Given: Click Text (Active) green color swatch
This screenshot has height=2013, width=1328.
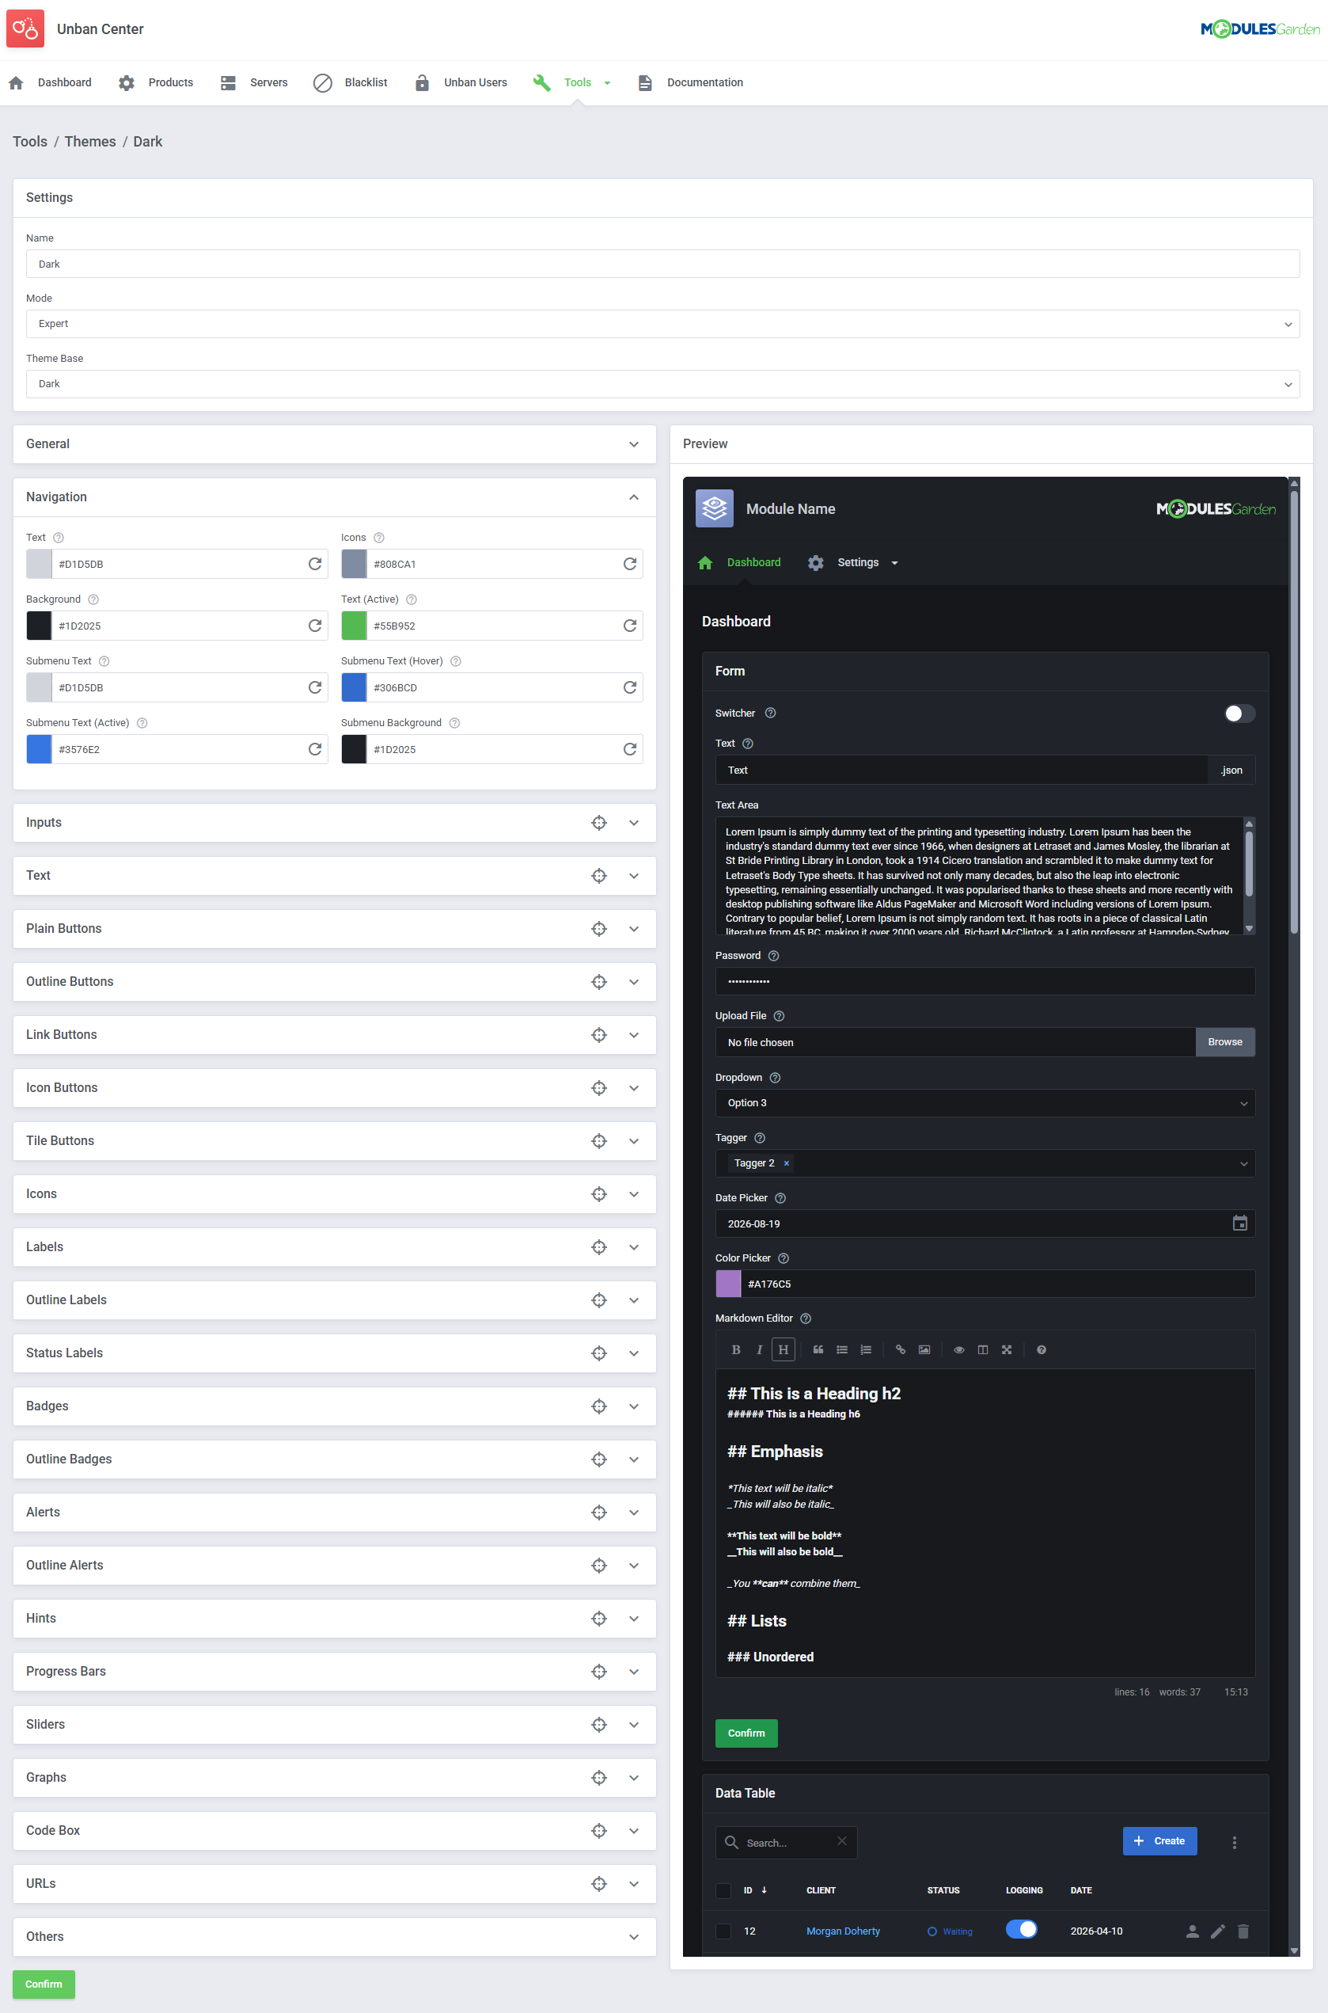Looking at the screenshot, I should (x=354, y=626).
